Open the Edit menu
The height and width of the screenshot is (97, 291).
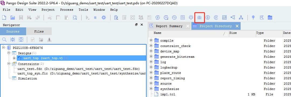pyautogui.click(x=19, y=10)
